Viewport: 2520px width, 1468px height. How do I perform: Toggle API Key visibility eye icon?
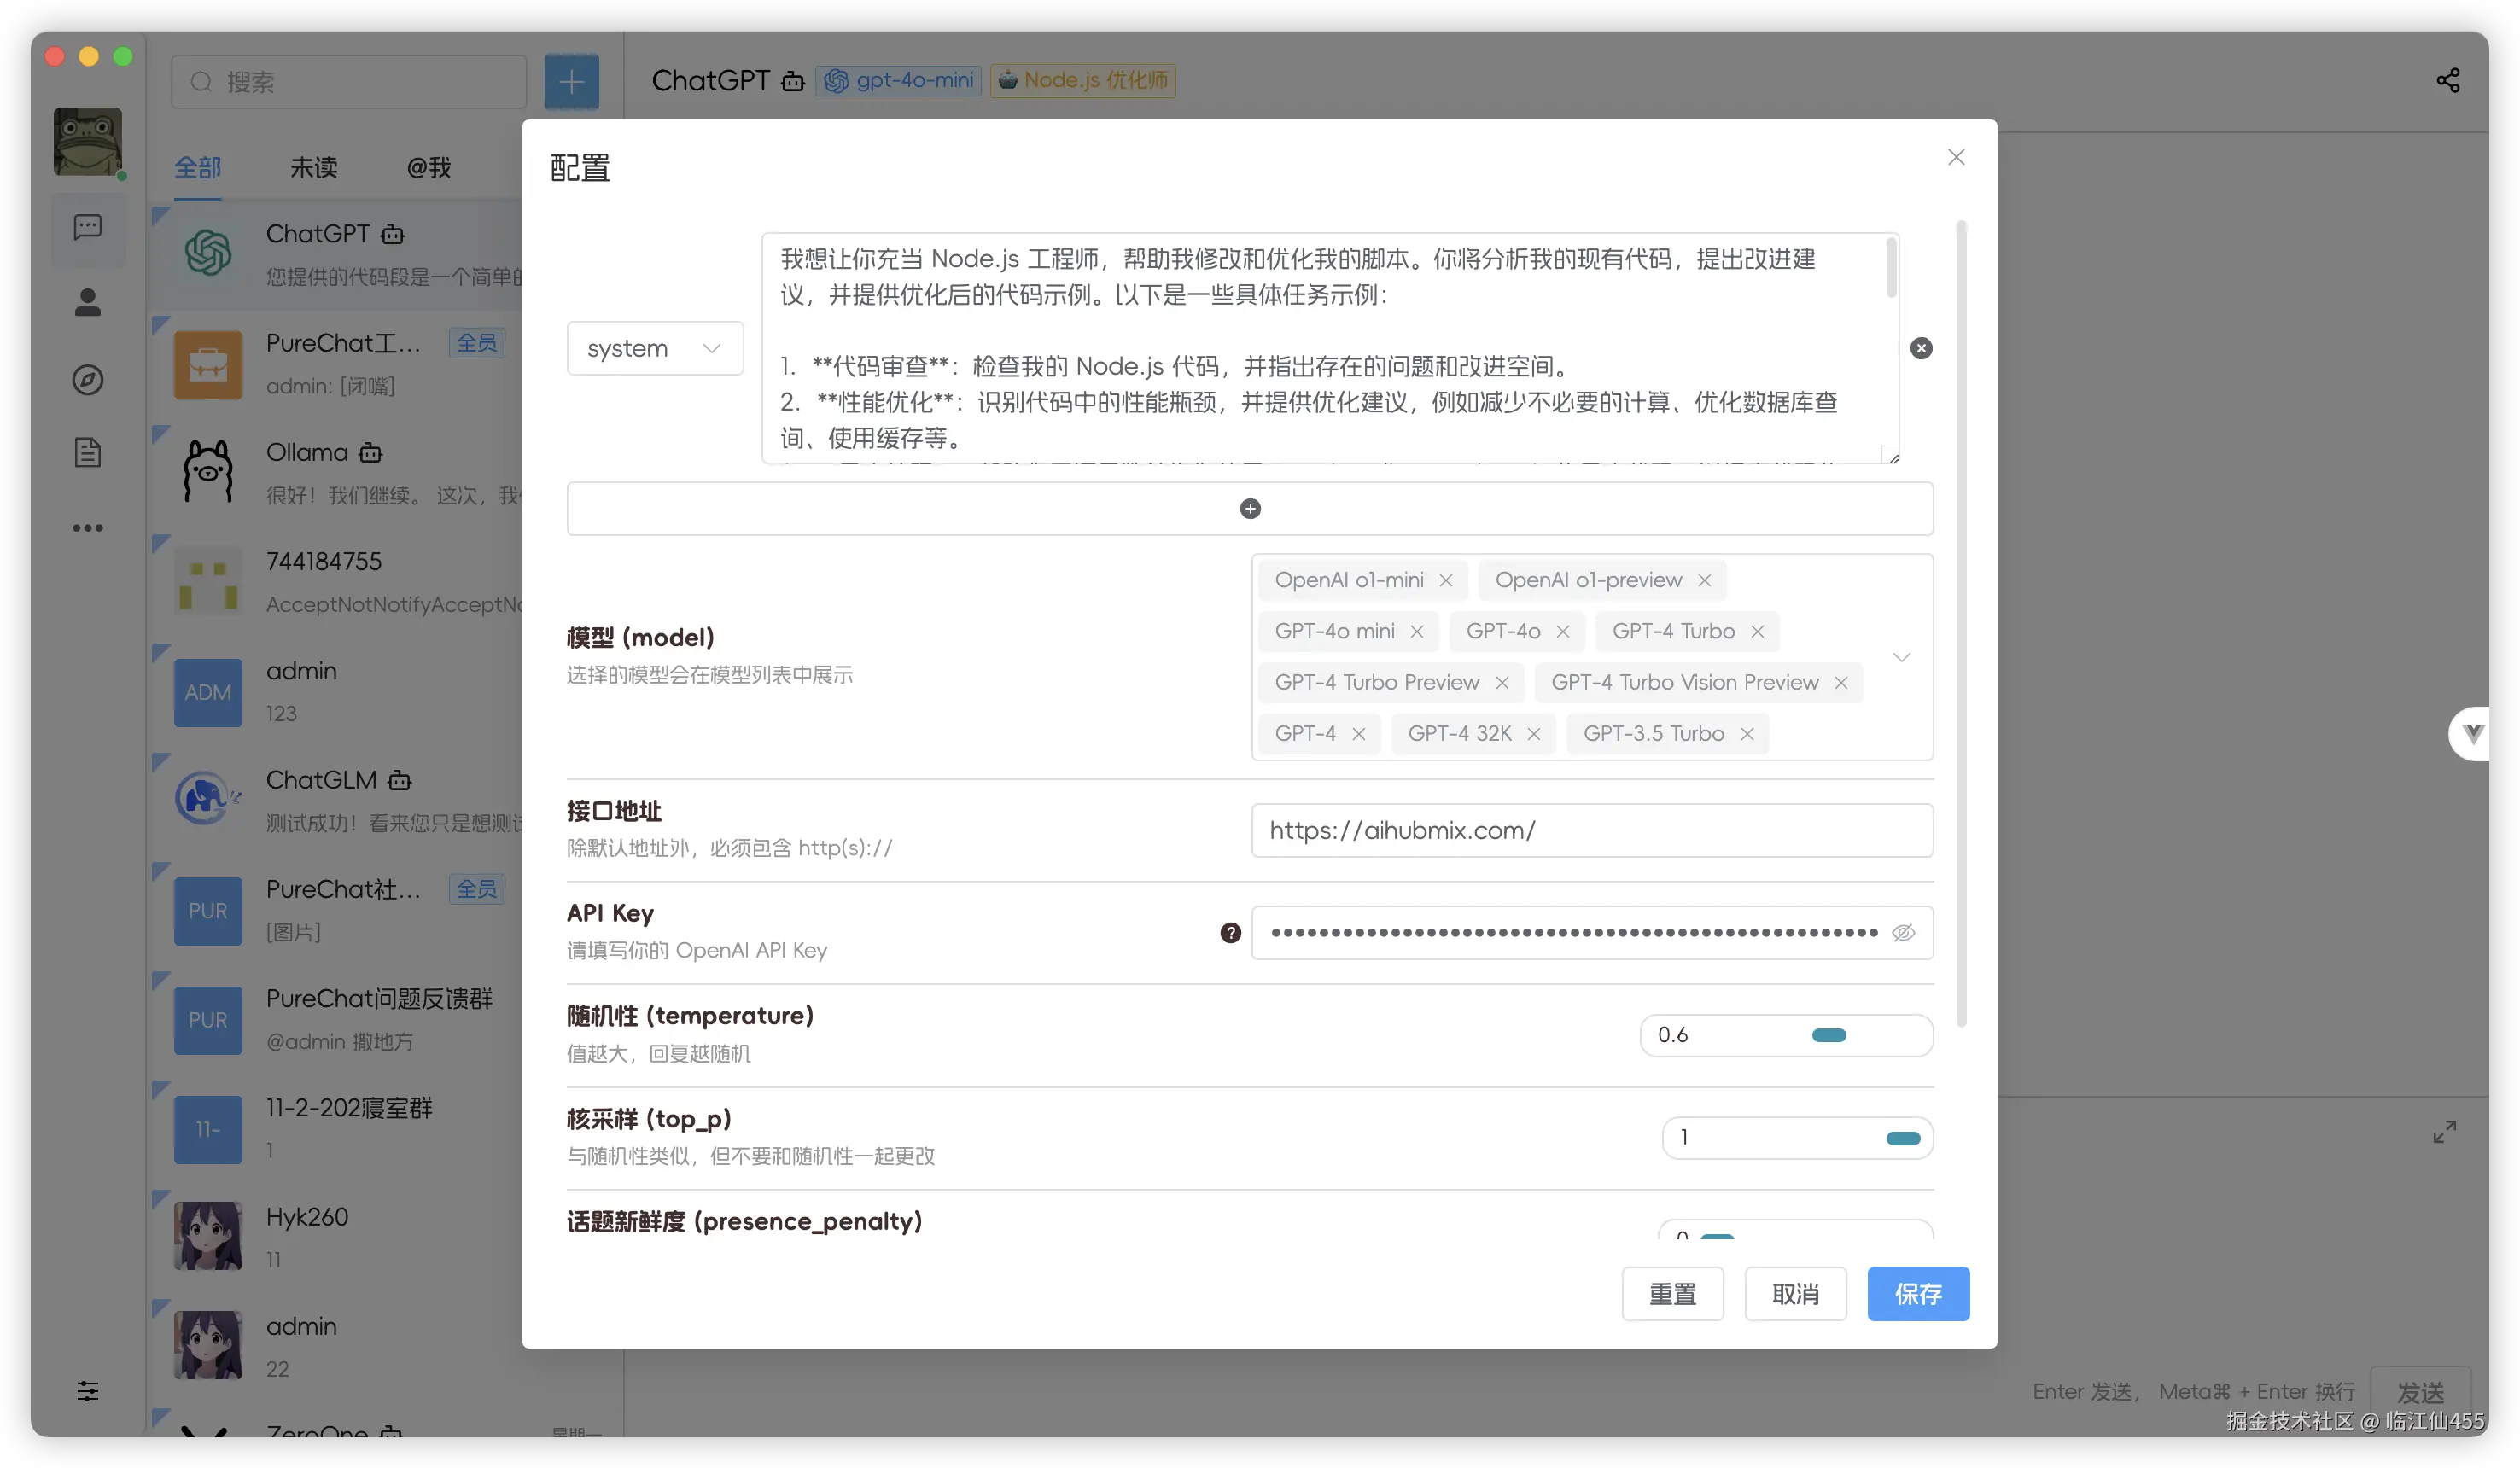point(1903,933)
